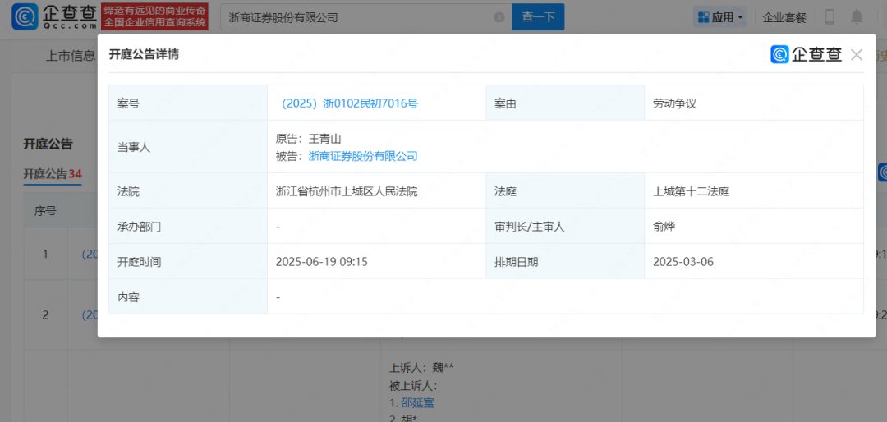The image size is (887, 422).
Task: Open the 企业套餐 menu item
Action: click(784, 17)
